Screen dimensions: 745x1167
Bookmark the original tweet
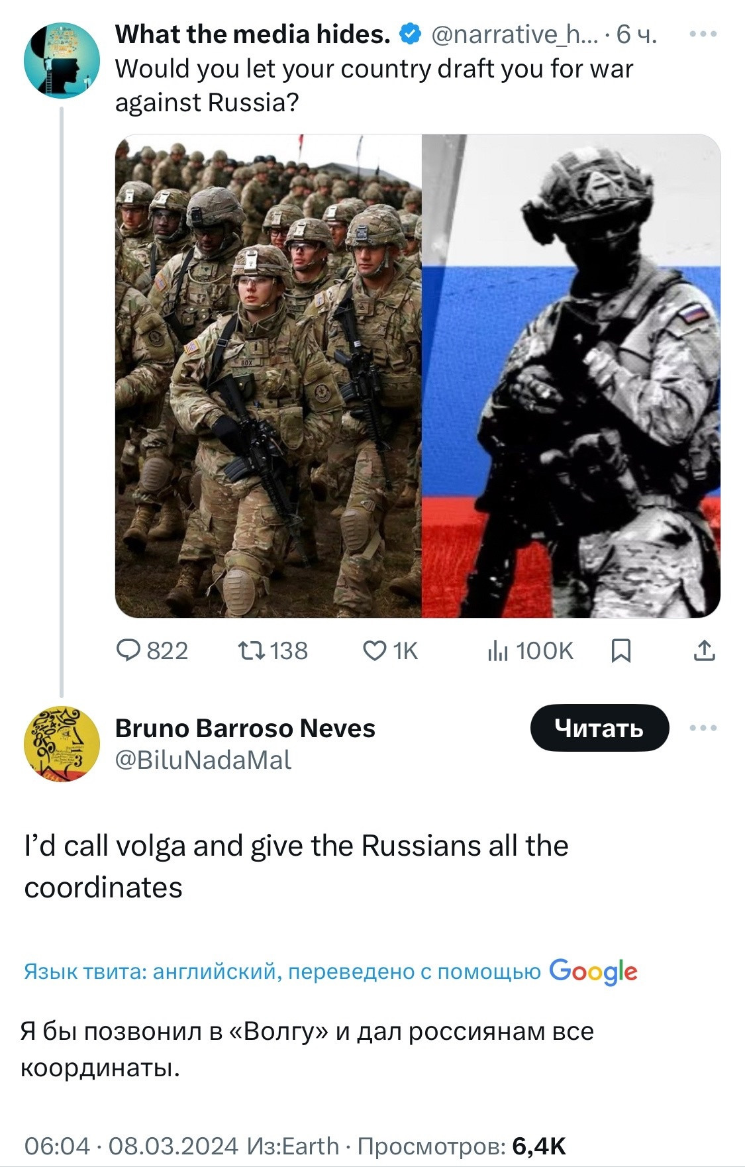pos(620,651)
